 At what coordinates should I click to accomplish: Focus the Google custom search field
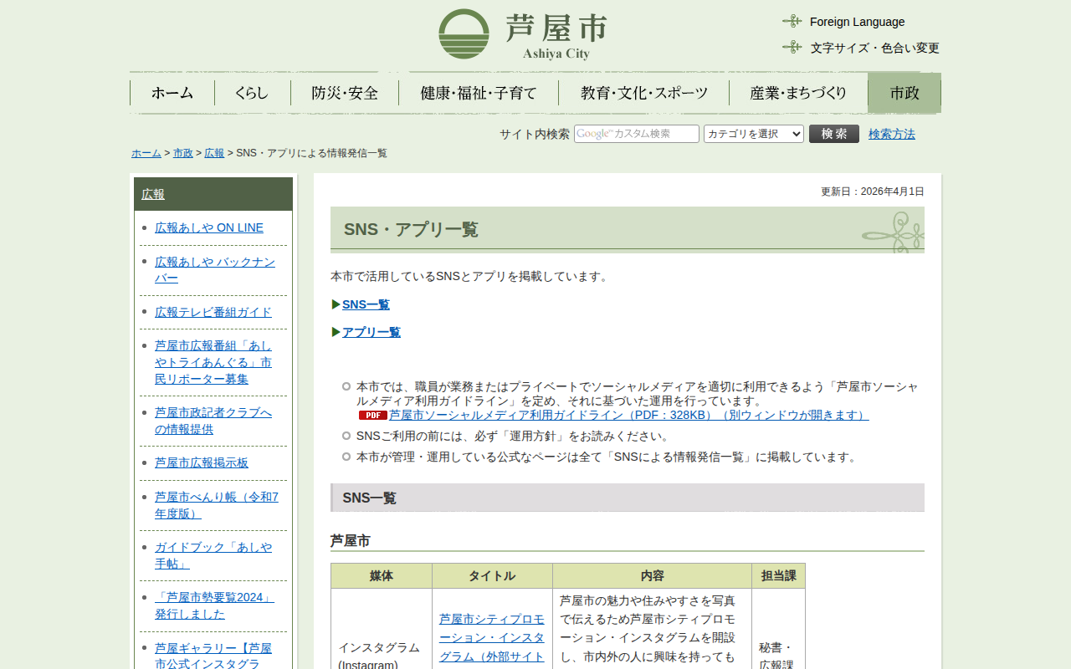click(636, 134)
